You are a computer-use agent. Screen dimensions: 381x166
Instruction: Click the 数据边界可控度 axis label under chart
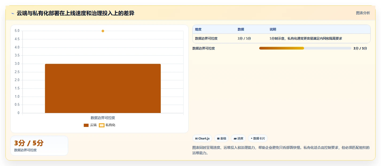103,118
